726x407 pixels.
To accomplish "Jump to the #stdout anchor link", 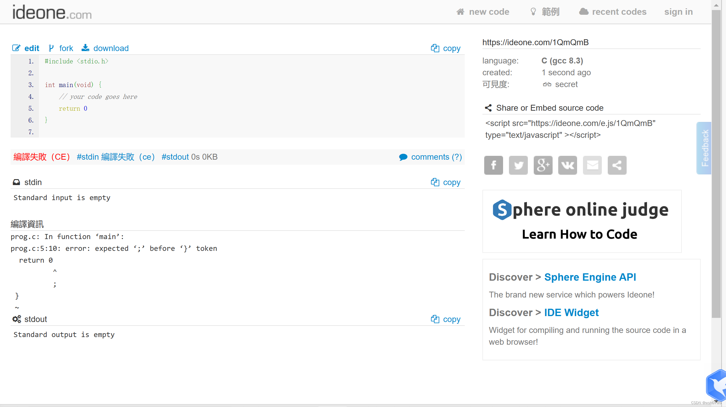I will point(175,157).
